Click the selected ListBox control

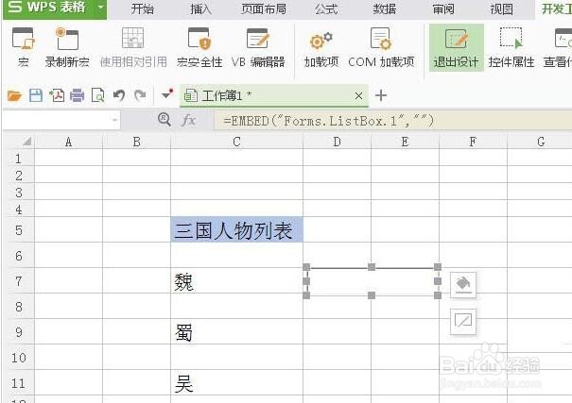click(373, 281)
